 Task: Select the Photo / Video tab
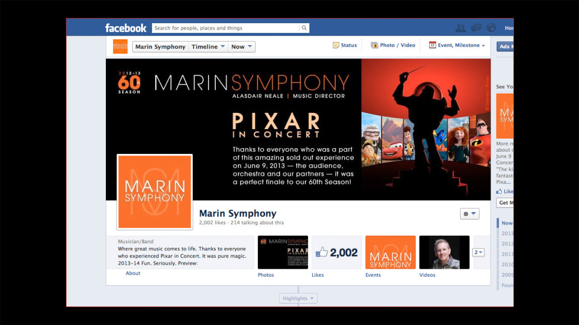393,45
